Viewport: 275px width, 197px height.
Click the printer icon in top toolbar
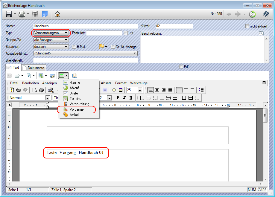[22, 14]
